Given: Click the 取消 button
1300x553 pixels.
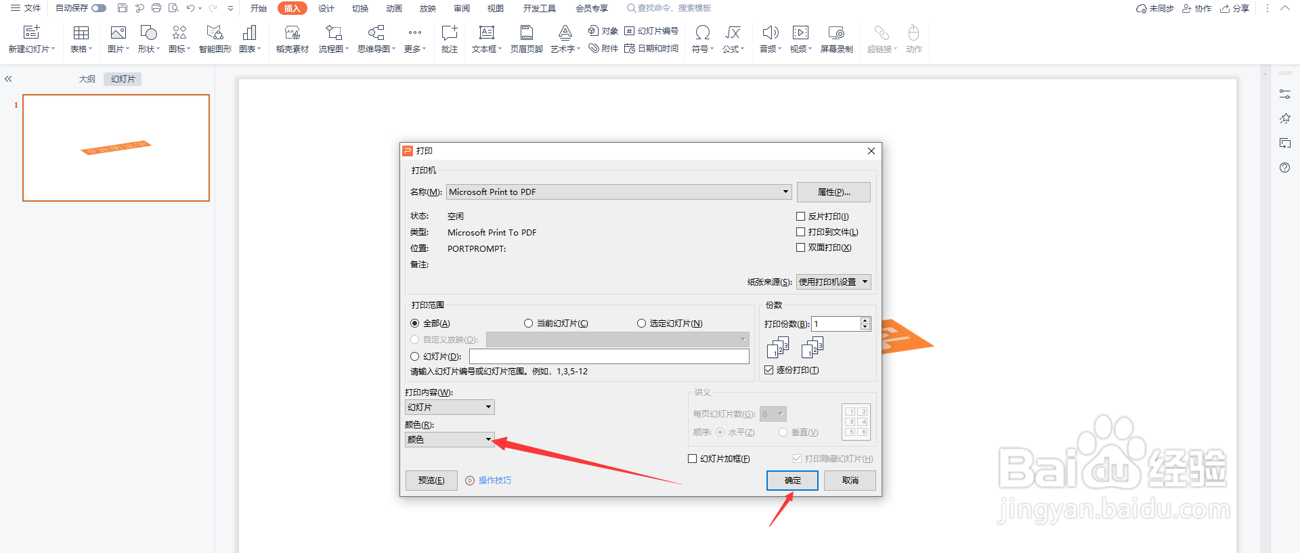Looking at the screenshot, I should pyautogui.click(x=850, y=481).
